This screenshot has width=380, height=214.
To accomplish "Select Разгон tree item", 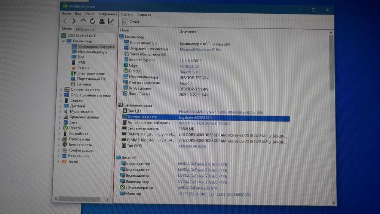I will coord(83,68).
